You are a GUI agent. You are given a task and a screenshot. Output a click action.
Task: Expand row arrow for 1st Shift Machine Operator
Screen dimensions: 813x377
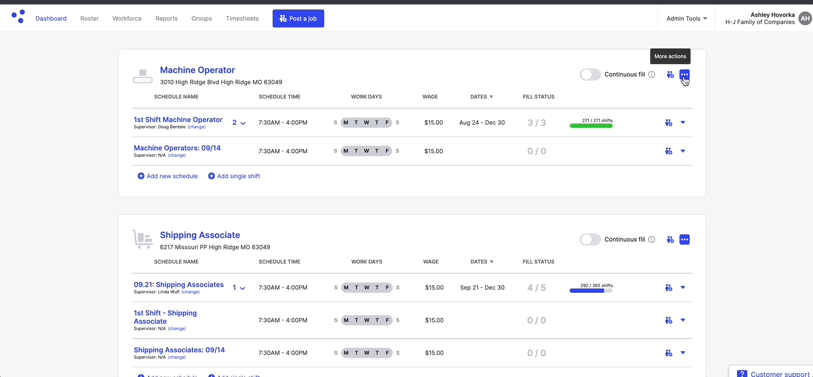(683, 123)
